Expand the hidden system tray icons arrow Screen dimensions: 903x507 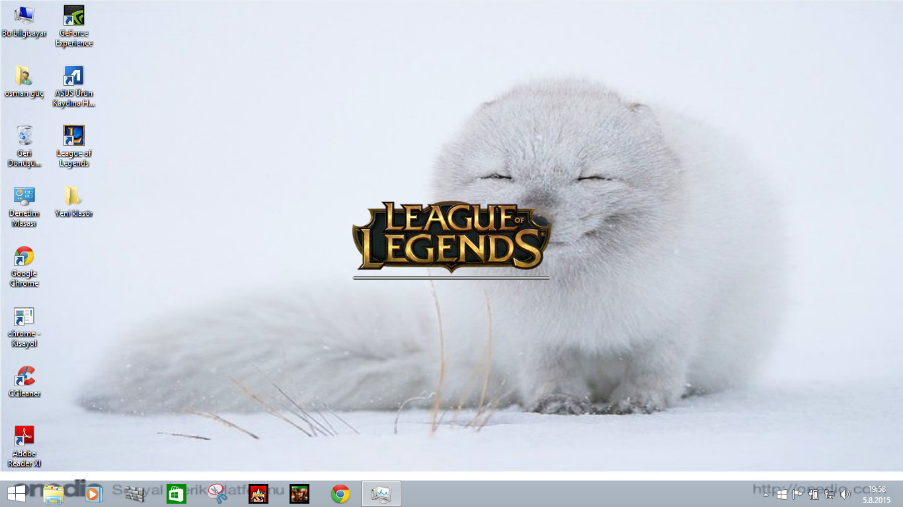pyautogui.click(x=766, y=494)
